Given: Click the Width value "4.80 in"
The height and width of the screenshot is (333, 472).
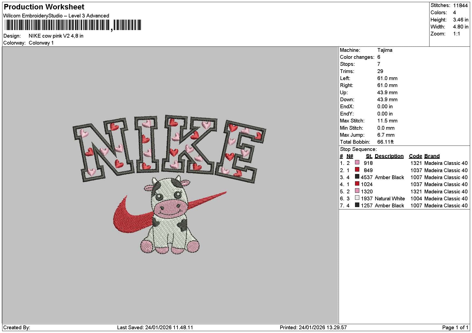Looking at the screenshot, I should [461, 27].
